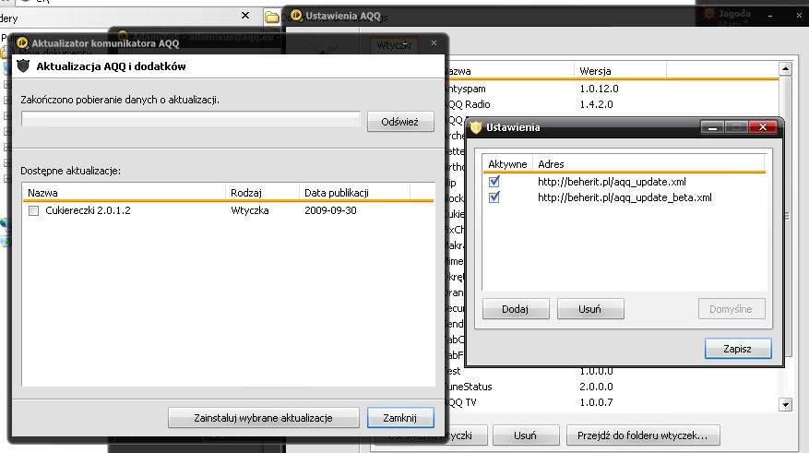Sort updates by the Rodzaj column header

point(262,193)
